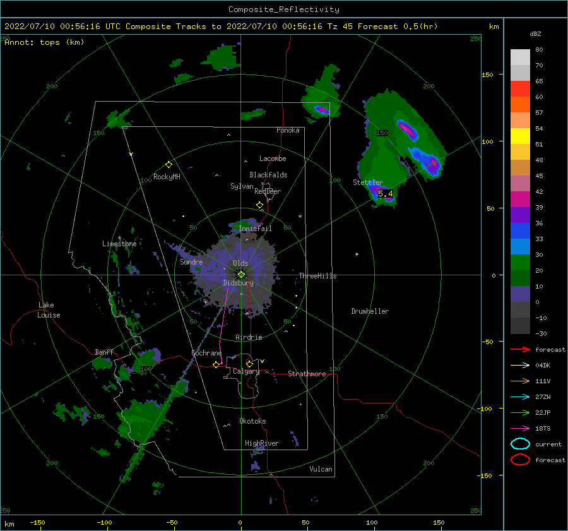Click the Lake Louise label

pos(49,310)
